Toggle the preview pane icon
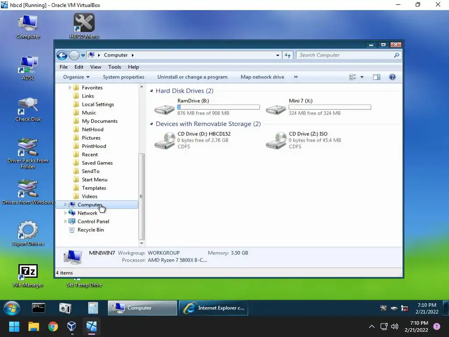The width and height of the screenshot is (449, 337). pyautogui.click(x=377, y=77)
